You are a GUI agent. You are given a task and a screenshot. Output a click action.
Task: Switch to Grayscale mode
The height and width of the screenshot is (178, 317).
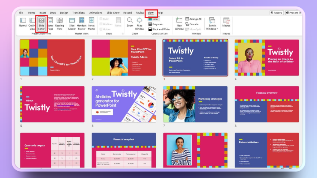point(155,24)
